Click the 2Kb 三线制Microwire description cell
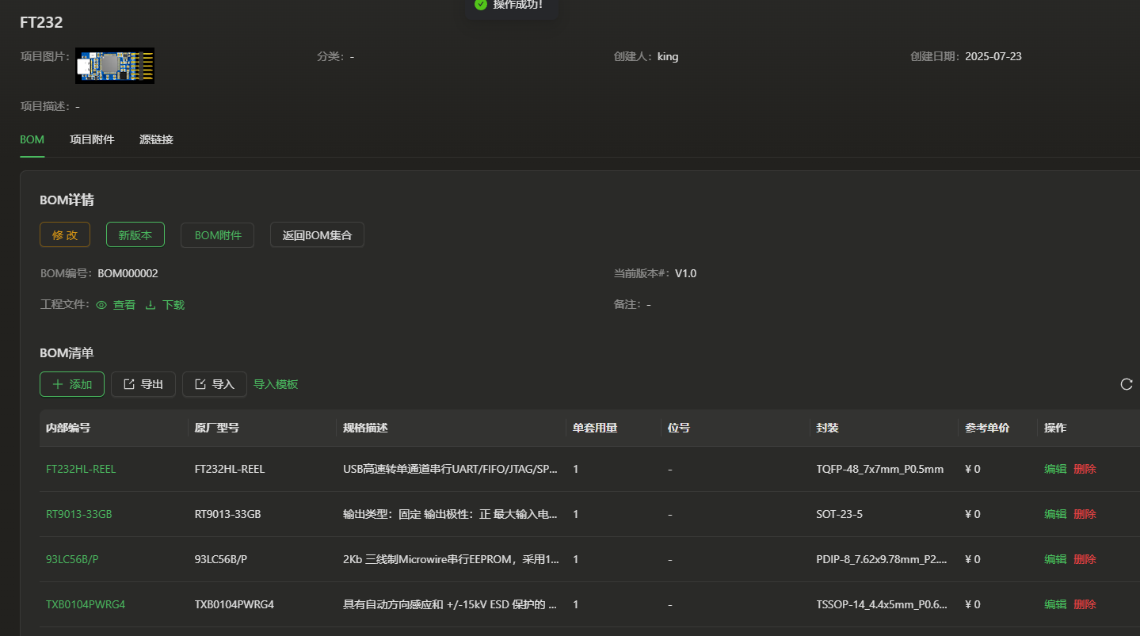This screenshot has width=1140, height=636. click(x=451, y=559)
